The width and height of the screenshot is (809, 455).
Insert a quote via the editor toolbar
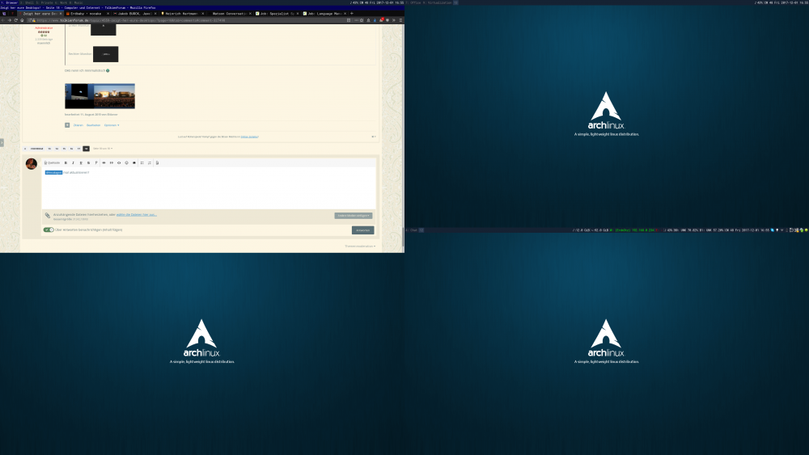point(112,162)
